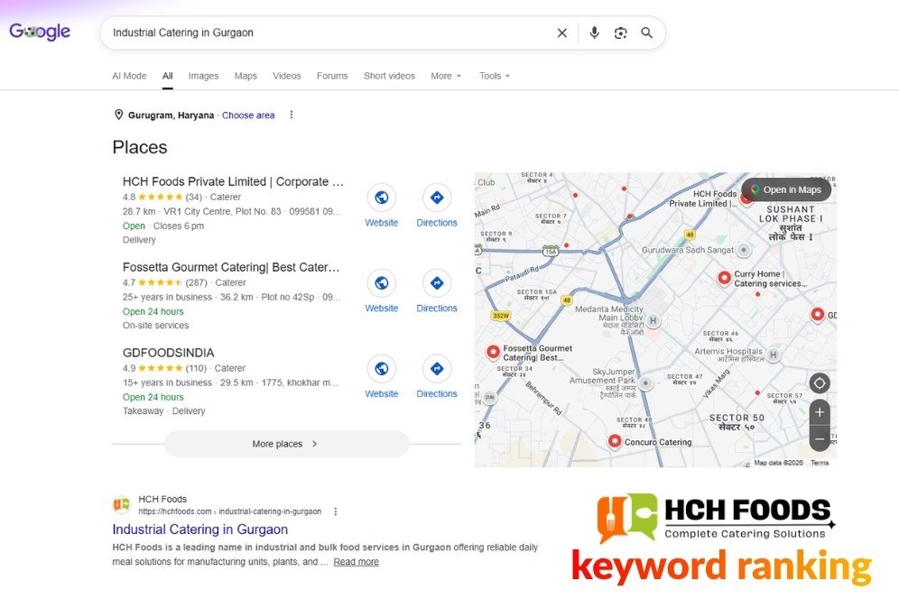Viewport: 899px width, 599px height.
Task: Click the Gurudwara Sadh Sangat map marker
Action: [x=744, y=250]
